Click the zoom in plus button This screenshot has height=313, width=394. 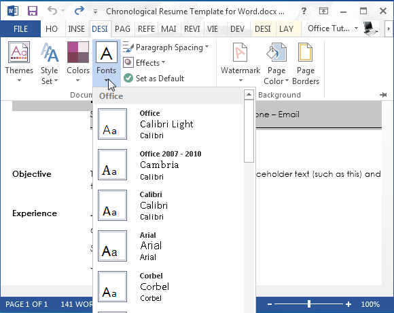348,304
